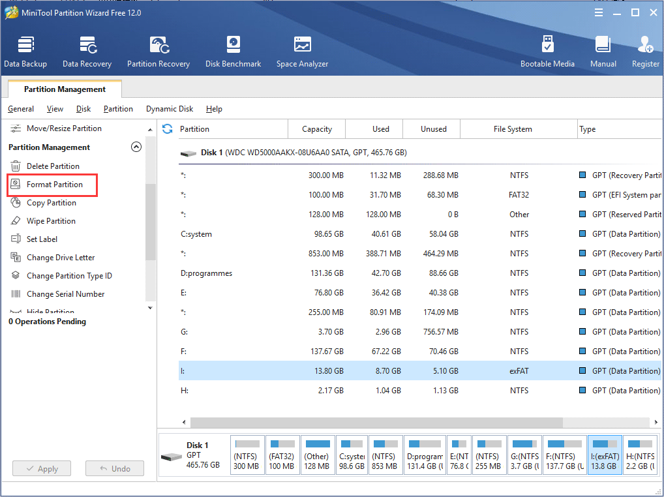Open the Data Backup tool
Screen dimensions: 664x497
coord(25,52)
